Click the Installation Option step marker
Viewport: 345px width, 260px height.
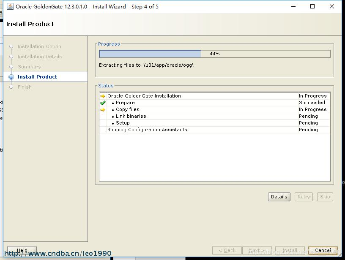11,46
